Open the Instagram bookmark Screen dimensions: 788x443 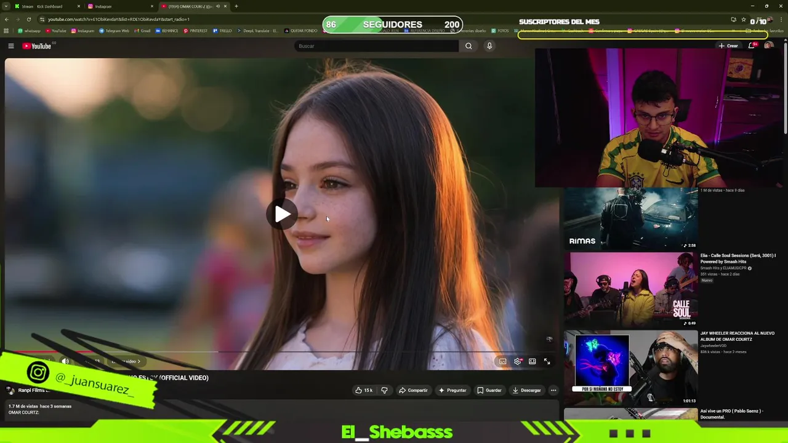tap(82, 31)
